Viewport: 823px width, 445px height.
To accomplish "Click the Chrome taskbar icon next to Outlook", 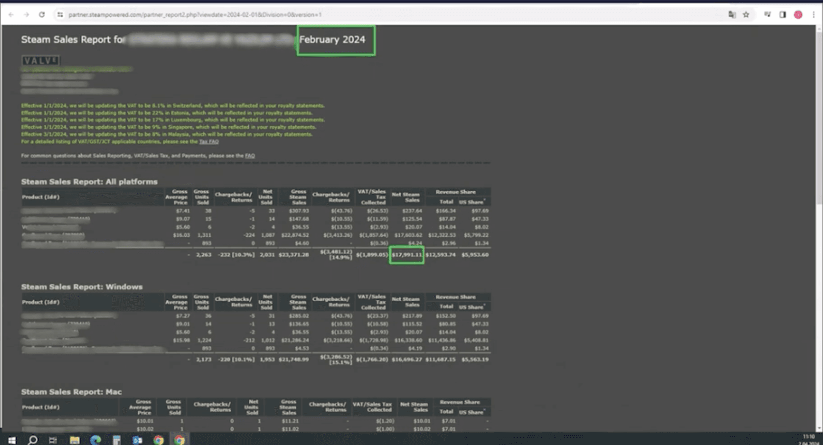I will click(159, 440).
